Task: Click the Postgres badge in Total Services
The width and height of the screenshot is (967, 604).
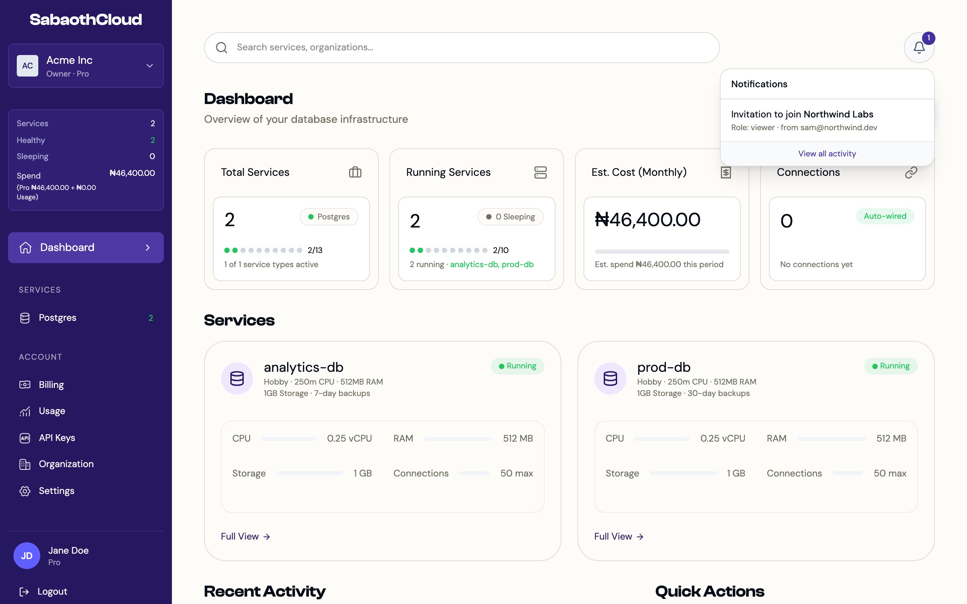Action: [x=329, y=217]
